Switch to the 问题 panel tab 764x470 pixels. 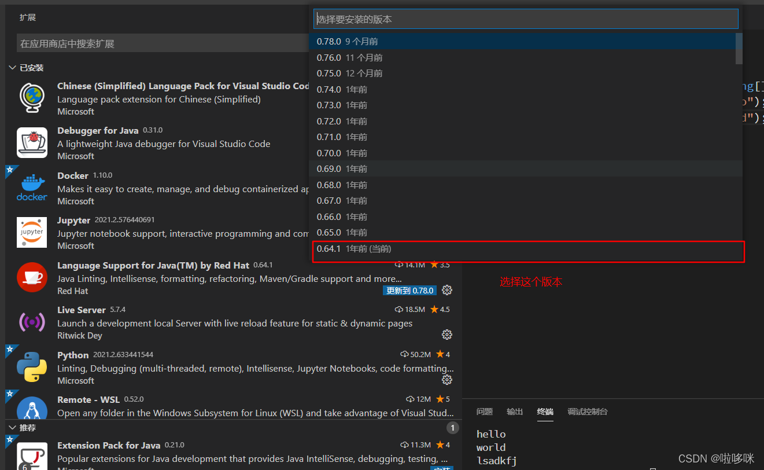point(485,412)
